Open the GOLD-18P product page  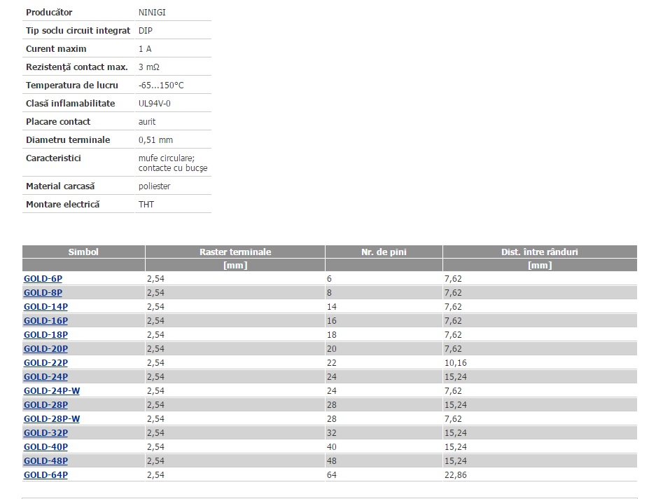(46, 334)
